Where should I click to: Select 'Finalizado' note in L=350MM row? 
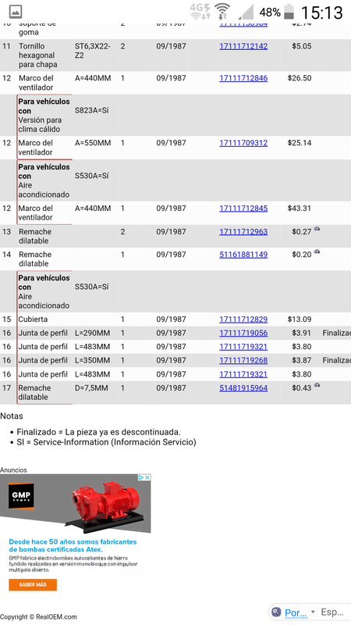click(337, 360)
